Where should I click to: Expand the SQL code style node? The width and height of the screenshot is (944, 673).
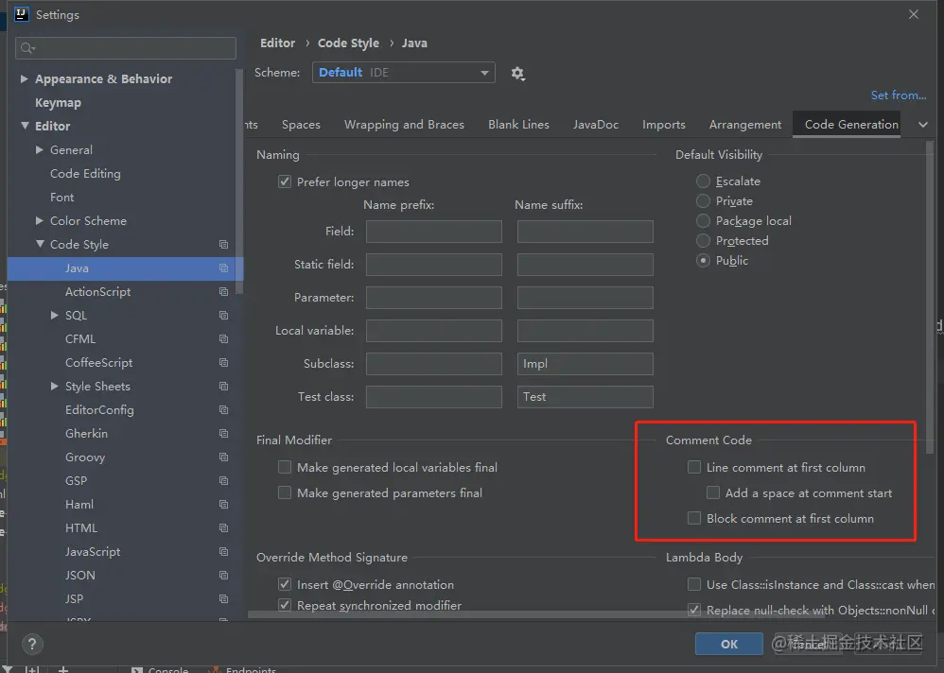click(x=54, y=315)
